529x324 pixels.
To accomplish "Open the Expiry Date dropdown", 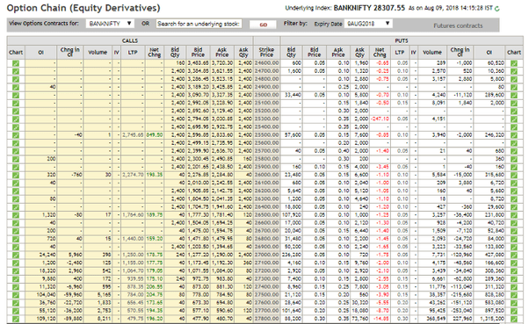I will click(x=368, y=24).
